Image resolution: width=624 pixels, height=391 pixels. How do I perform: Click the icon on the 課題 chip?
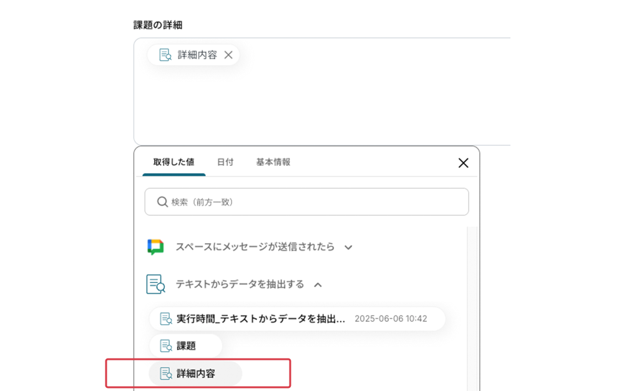point(165,345)
